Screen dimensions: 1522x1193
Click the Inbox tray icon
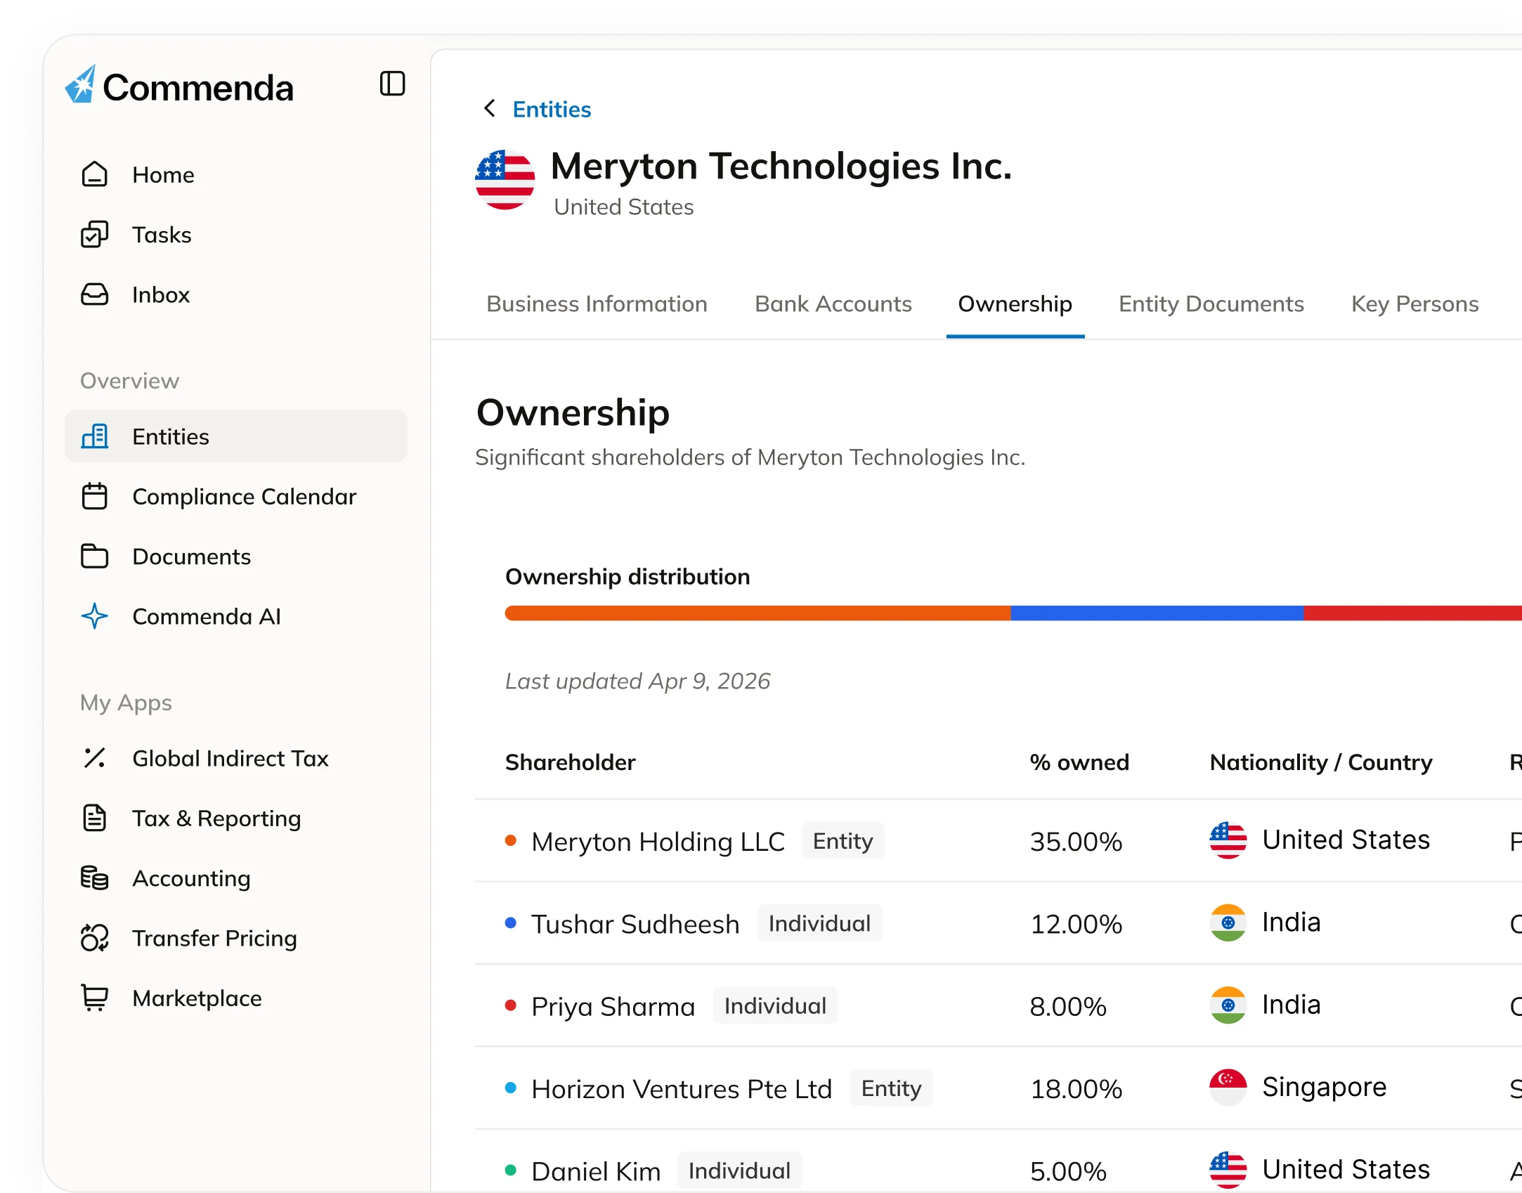(x=94, y=294)
